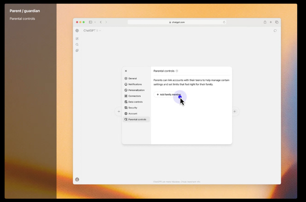This screenshot has height=202, width=306.
Task: Click the plus attachment button left of dialog
Action: click(119, 111)
